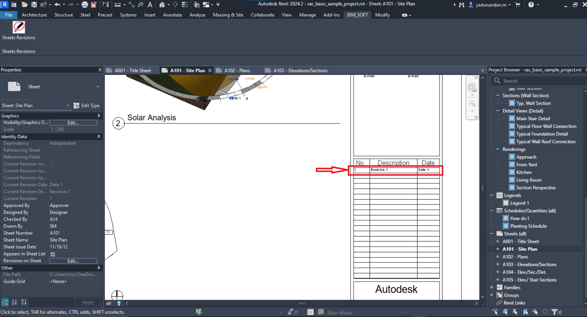Screen dimensions: 587x317
Task: Click the Project Browser Search field
Action: pos(539,81)
